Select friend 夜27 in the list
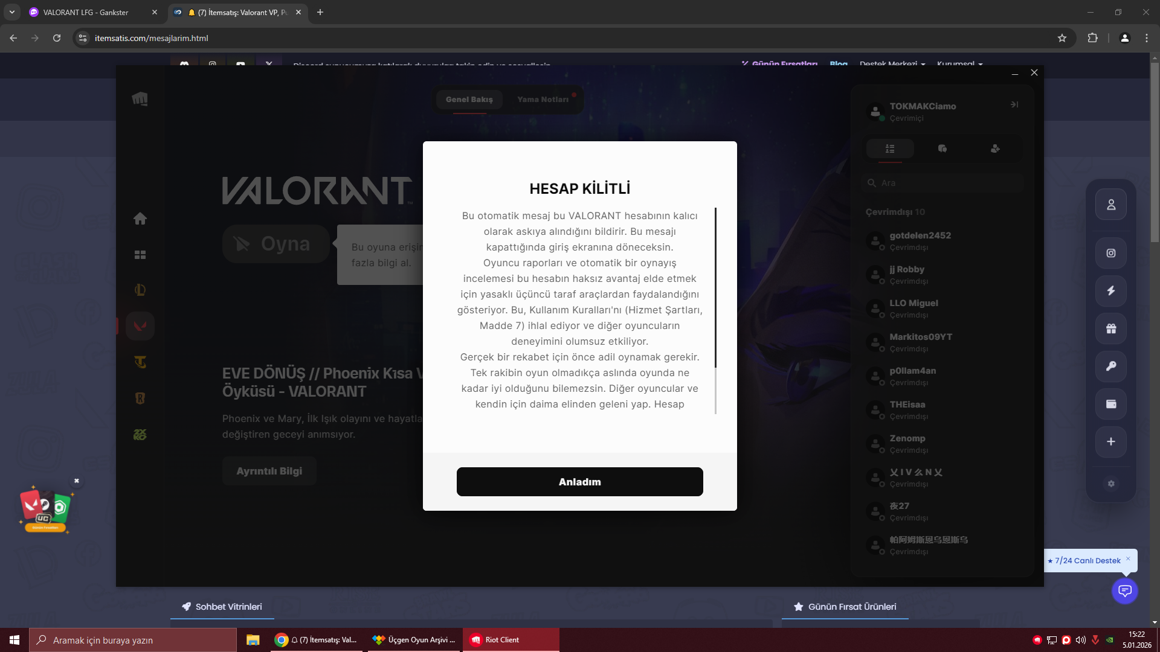Image resolution: width=1160 pixels, height=652 pixels. (x=942, y=511)
